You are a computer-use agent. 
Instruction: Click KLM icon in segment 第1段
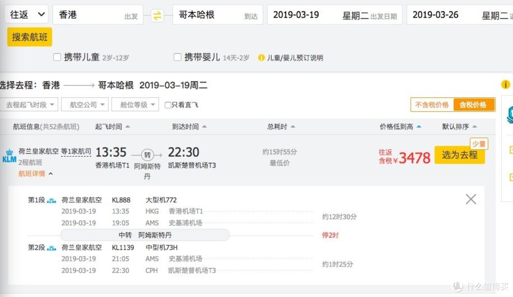(x=51, y=201)
